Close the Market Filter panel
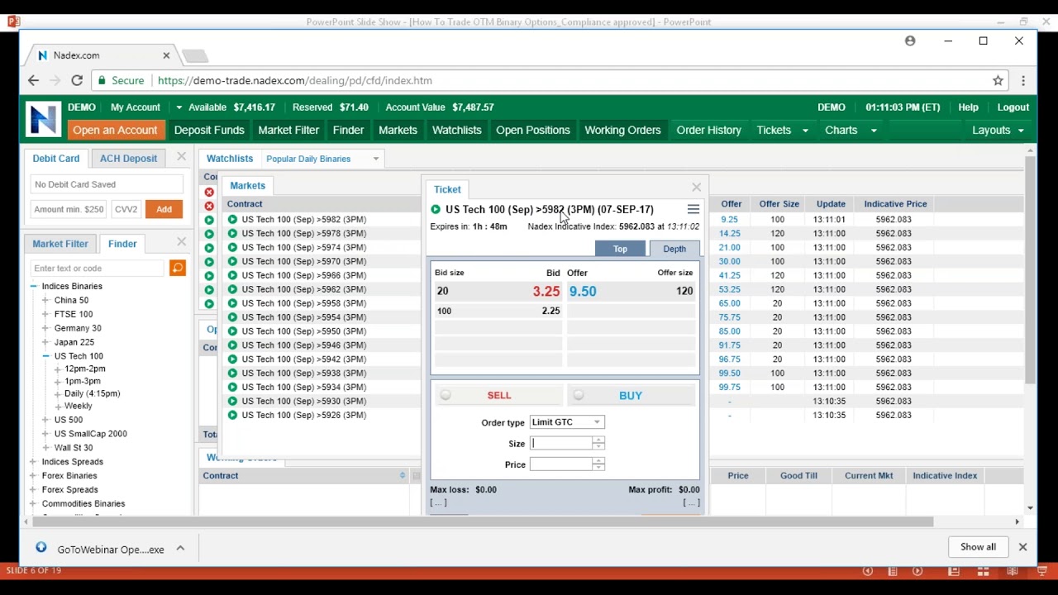Viewport: 1058px width, 595px height. [181, 242]
